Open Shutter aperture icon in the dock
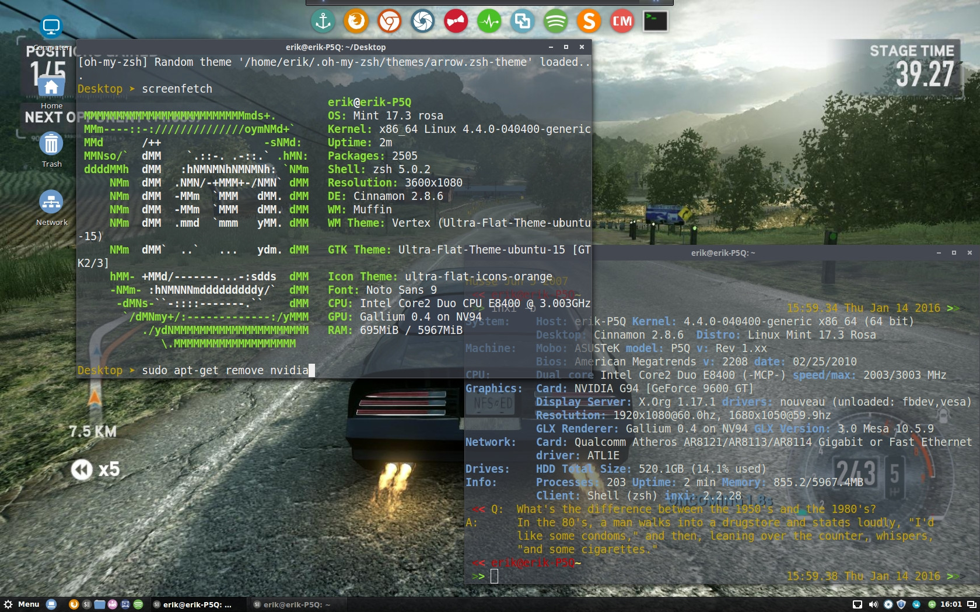The height and width of the screenshot is (612, 980). (423, 22)
